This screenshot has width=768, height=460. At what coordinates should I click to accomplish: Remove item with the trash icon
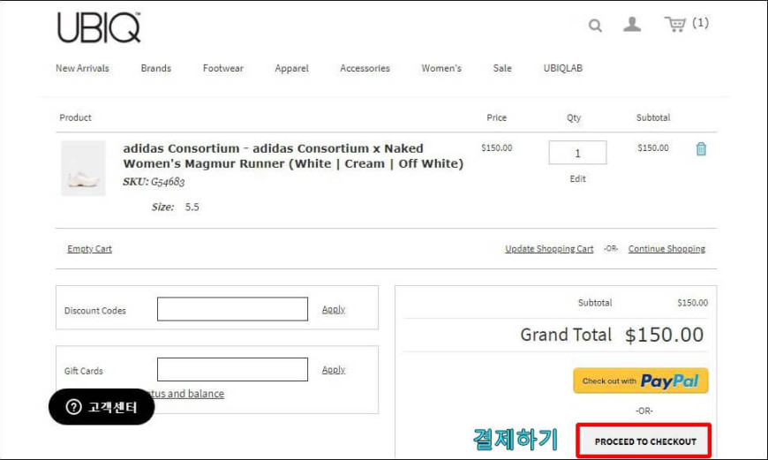click(x=701, y=148)
